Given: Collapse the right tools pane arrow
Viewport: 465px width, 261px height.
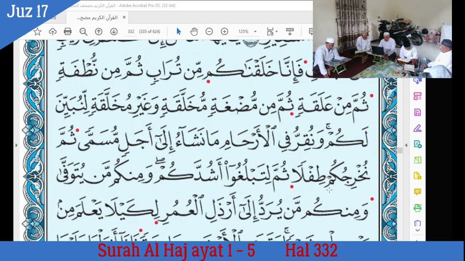Looking at the screenshot, I should coord(406,145).
